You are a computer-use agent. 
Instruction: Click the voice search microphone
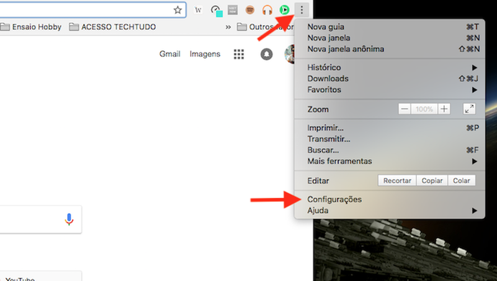pos(69,220)
